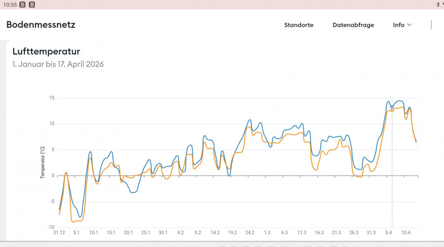Viewport: 444px width, 247px height.
Task: Click the Temperatur [°C] y-axis title
Action: tap(42, 162)
